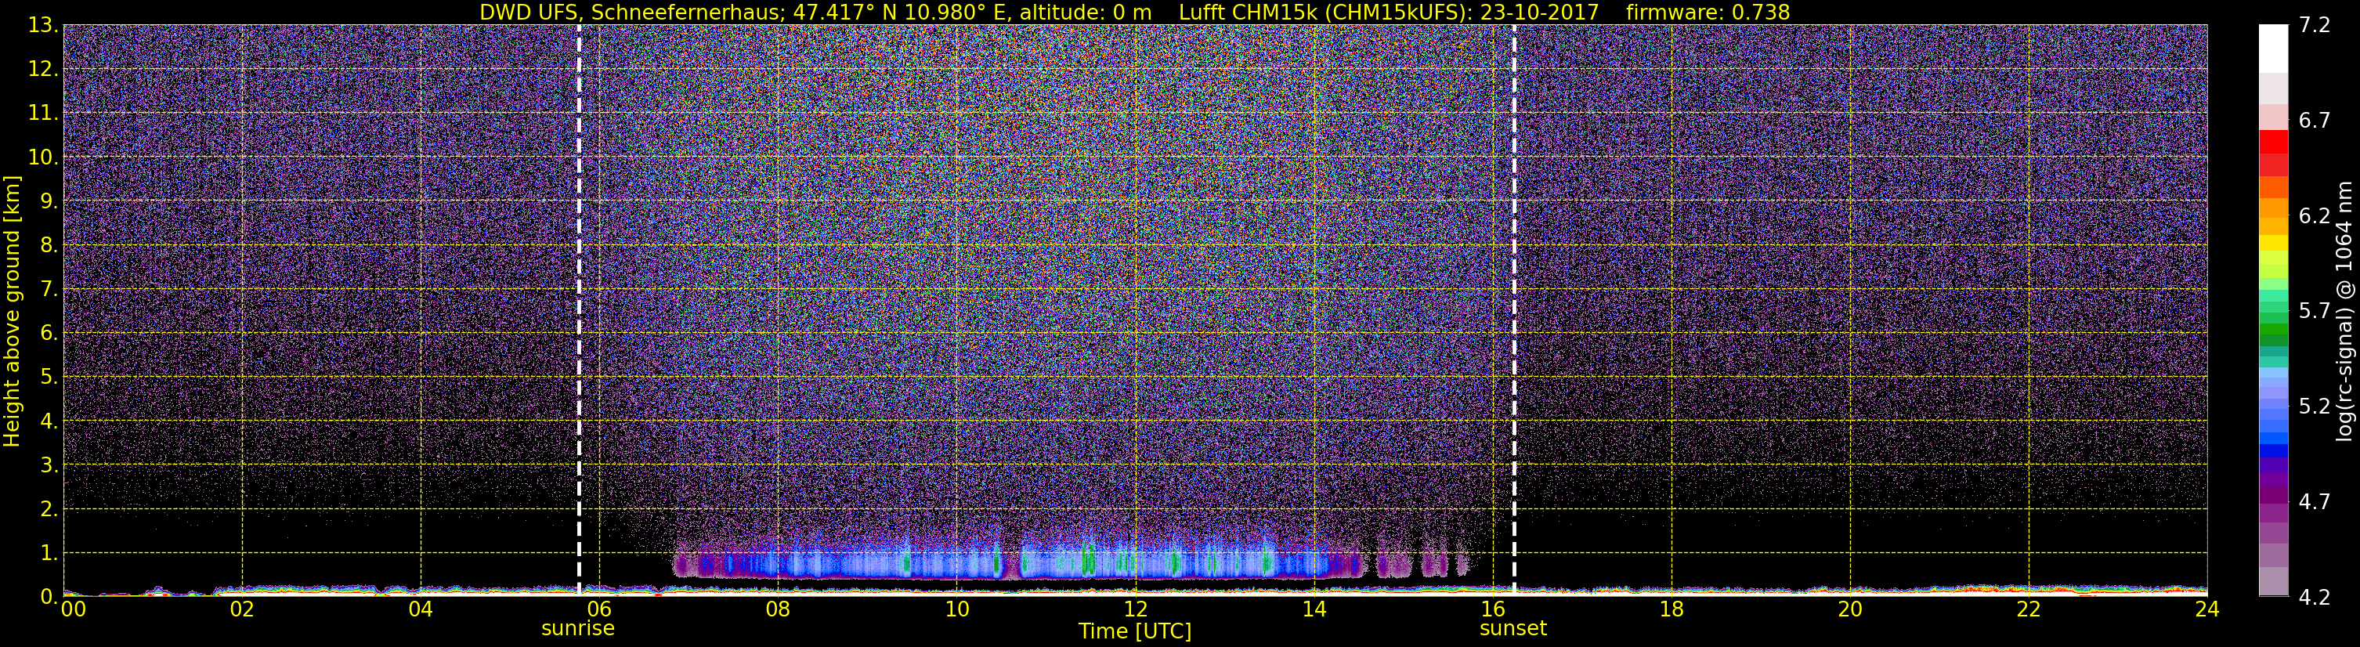Screen dimensions: 2360x647
Task: Click time axis tick '08'
Action: [778, 609]
